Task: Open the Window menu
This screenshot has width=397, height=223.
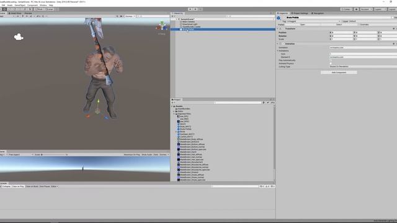Action: [43, 5]
